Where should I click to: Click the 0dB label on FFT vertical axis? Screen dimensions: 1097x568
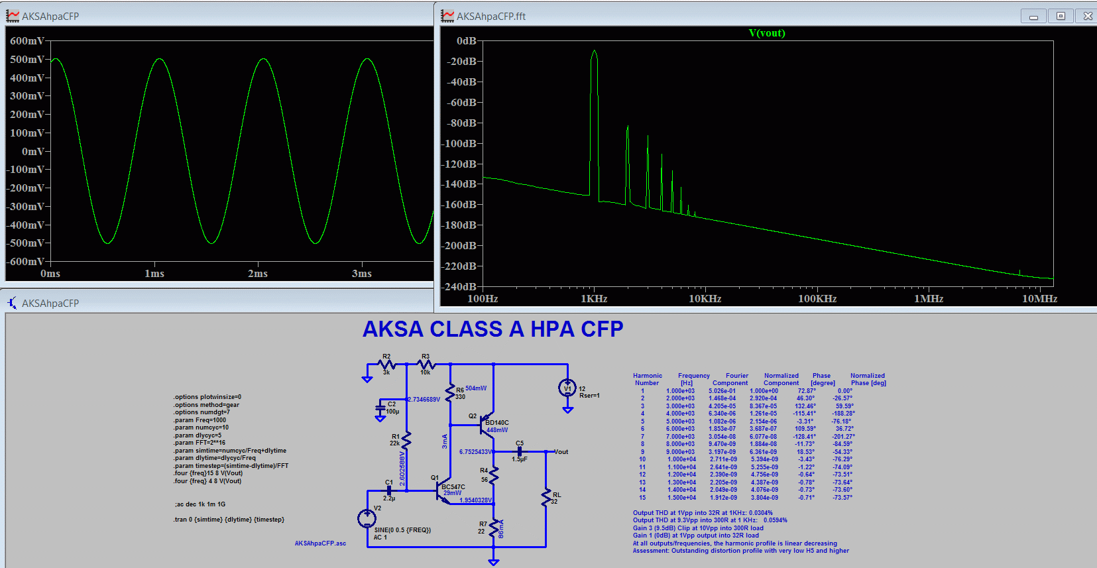tap(467, 41)
